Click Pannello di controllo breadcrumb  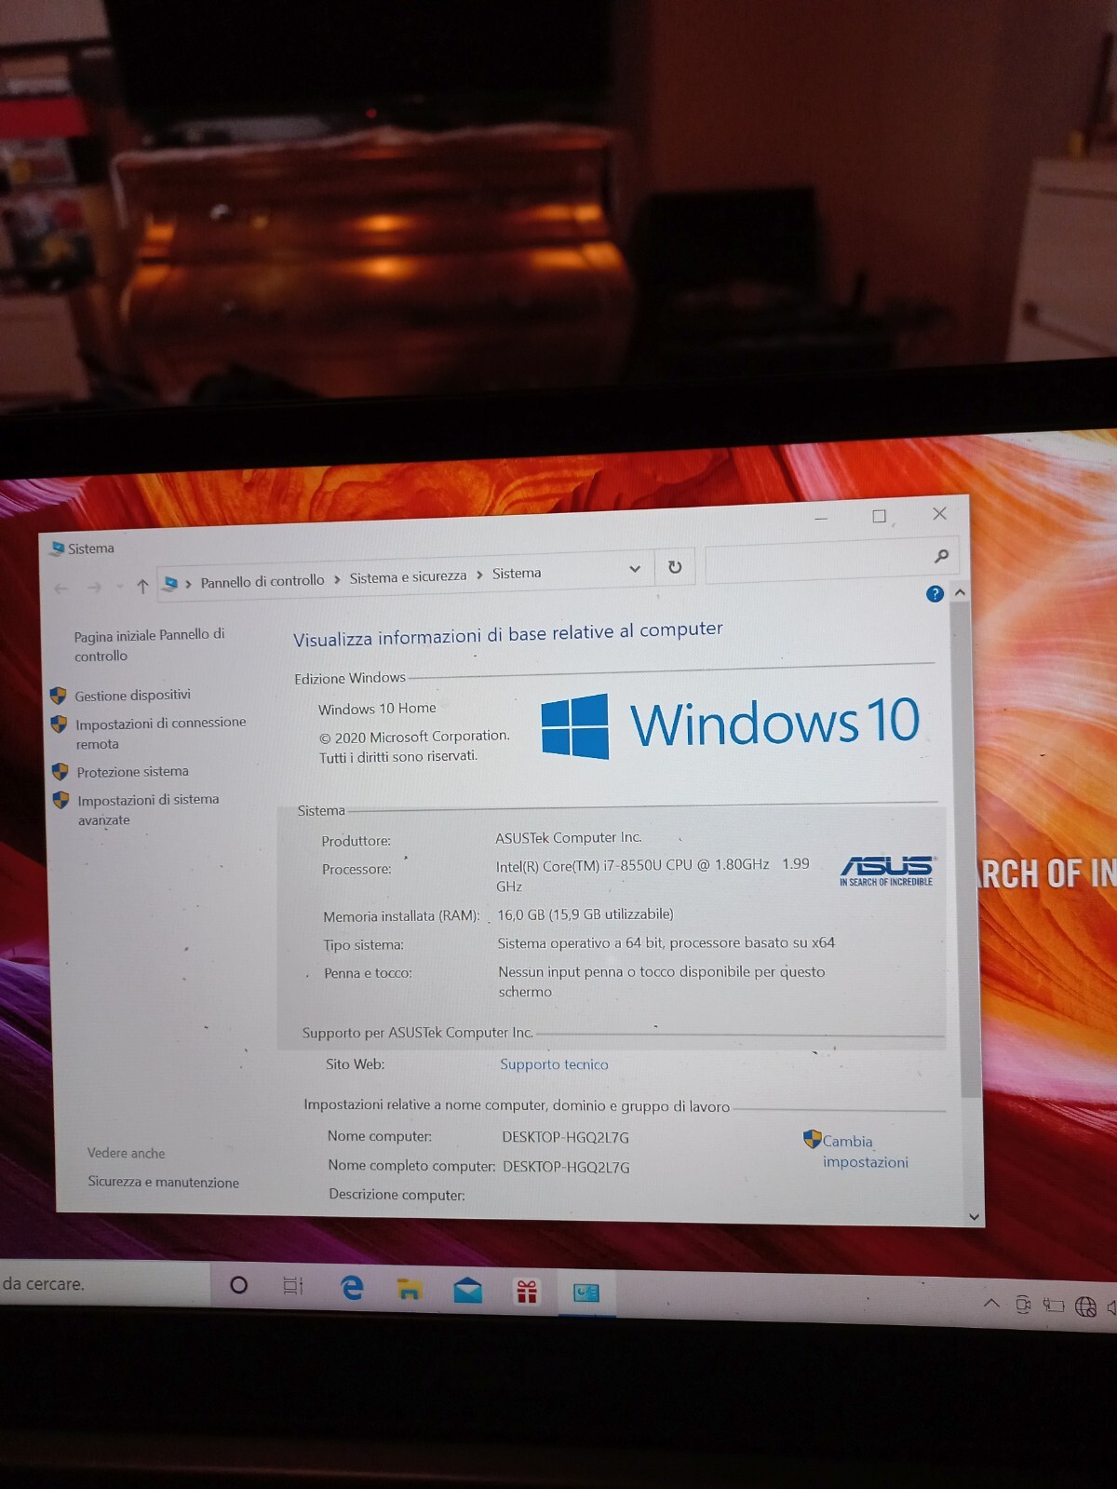click(262, 581)
